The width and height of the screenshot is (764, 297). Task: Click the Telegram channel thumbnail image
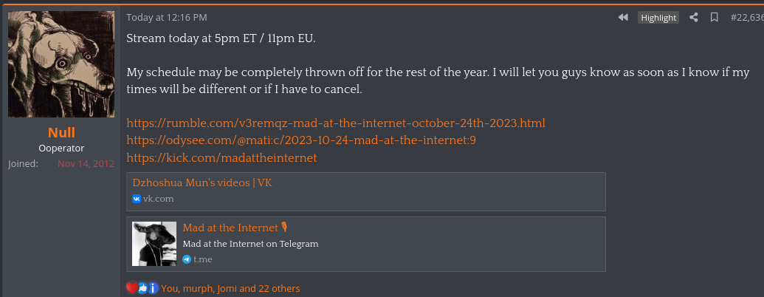[154, 244]
